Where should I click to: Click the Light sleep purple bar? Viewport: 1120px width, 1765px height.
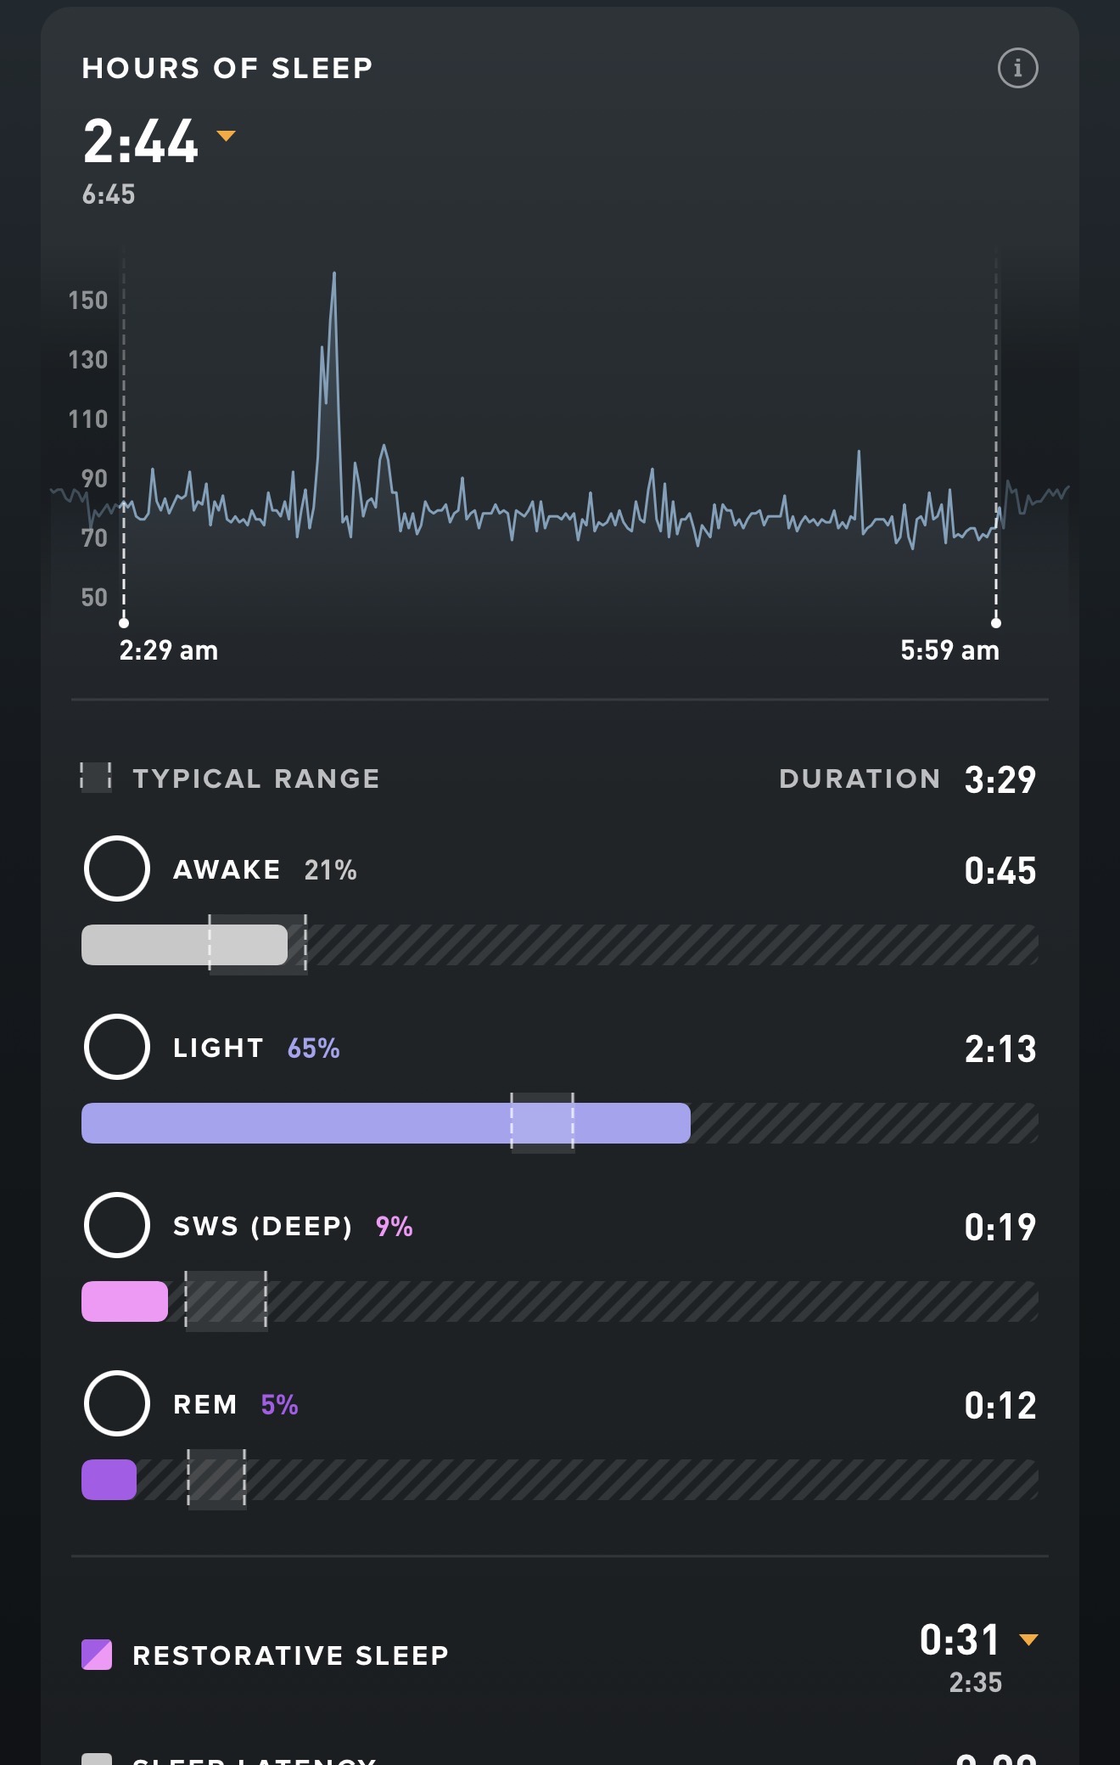tap(385, 1123)
